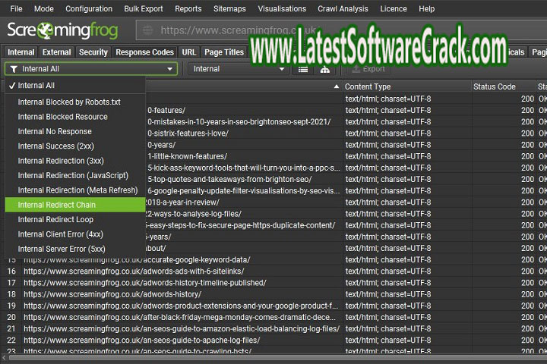Open the Sitemaps menu
The height and width of the screenshot is (364, 547).
pos(229,8)
